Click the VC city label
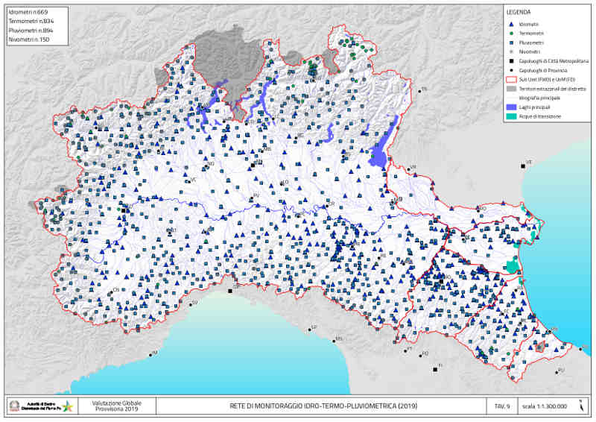The width and height of the screenshot is (596, 422). click(194, 180)
